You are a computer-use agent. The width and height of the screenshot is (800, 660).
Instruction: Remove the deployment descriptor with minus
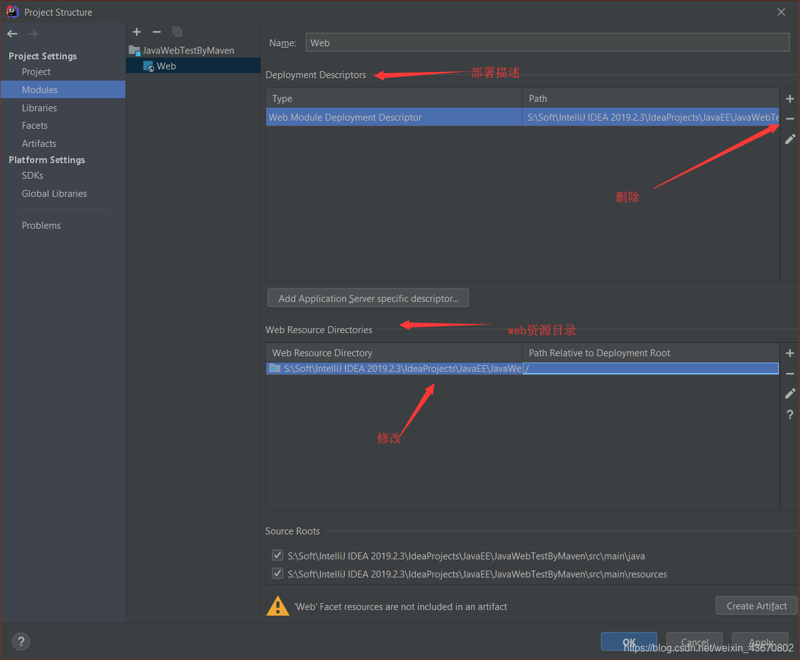(790, 119)
